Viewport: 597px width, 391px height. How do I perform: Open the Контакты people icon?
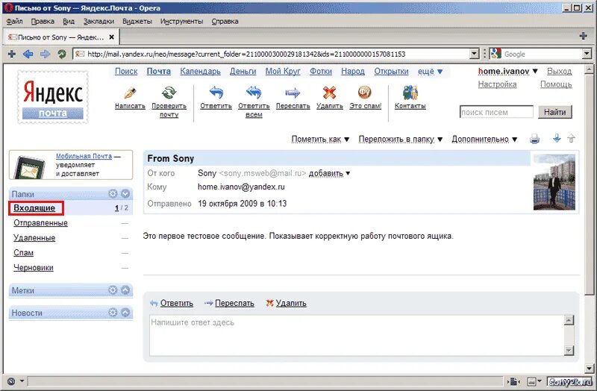[x=410, y=93]
